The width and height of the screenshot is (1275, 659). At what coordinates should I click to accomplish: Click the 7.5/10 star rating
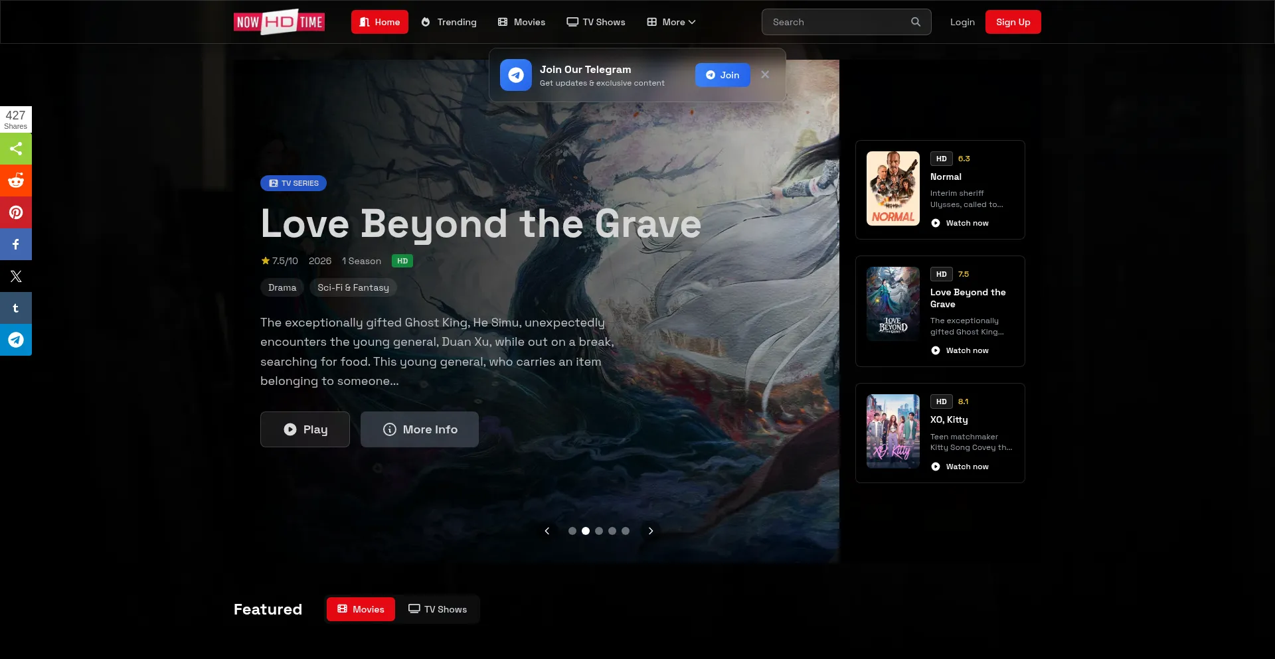point(280,261)
